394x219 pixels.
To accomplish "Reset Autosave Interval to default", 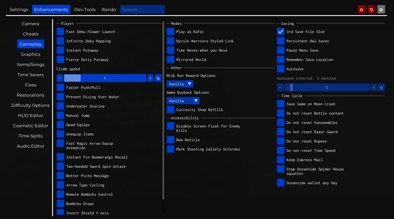I will [381, 87].
